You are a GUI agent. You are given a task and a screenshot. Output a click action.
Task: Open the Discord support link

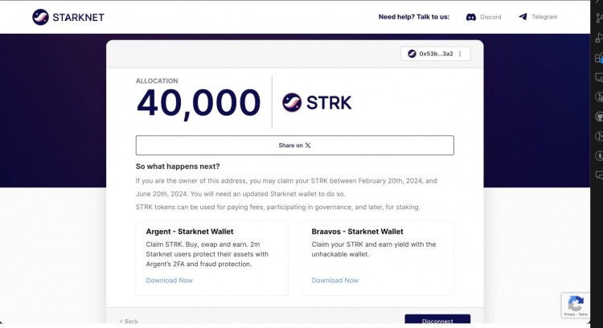point(483,17)
